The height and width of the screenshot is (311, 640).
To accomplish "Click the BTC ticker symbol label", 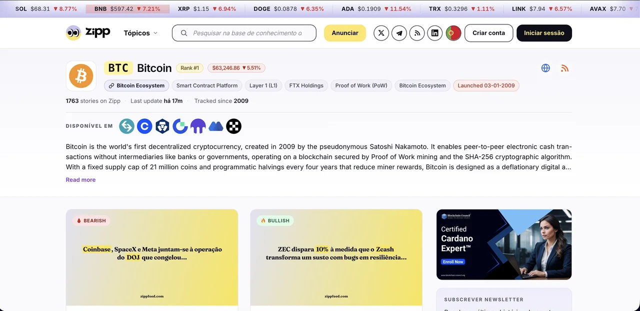I will click(x=118, y=68).
